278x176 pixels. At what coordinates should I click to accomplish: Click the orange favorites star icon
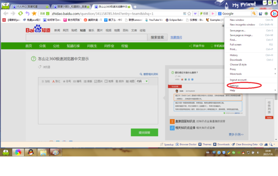[x=34, y=13]
